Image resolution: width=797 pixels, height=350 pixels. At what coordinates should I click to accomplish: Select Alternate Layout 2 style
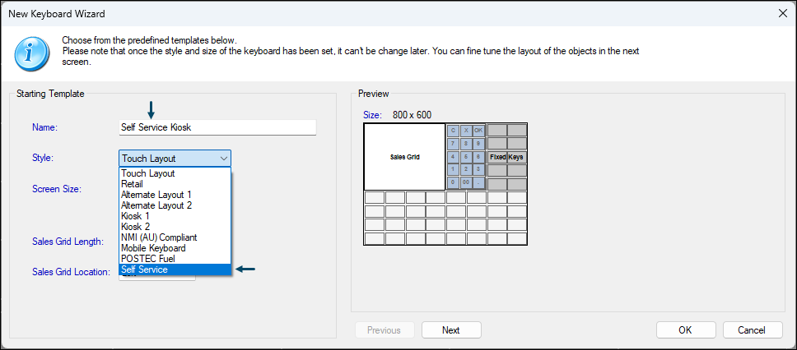click(x=175, y=205)
